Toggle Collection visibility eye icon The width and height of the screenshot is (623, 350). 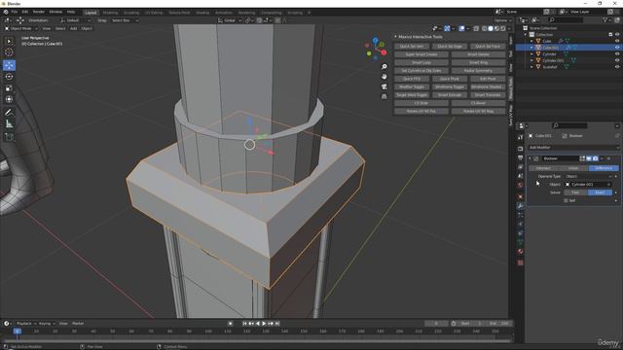click(x=617, y=35)
